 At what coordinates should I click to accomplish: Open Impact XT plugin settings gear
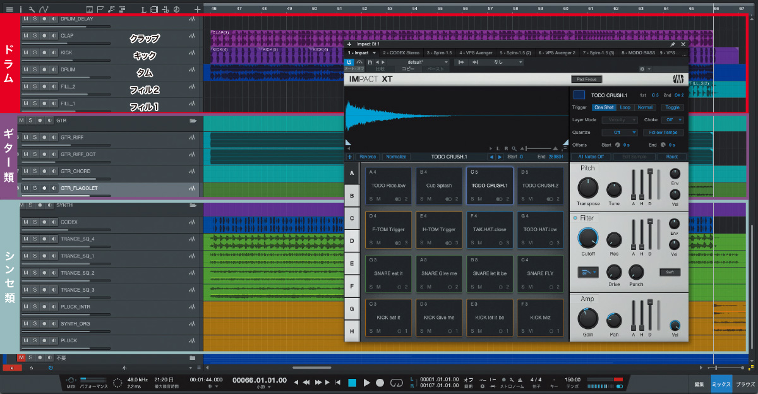point(642,69)
